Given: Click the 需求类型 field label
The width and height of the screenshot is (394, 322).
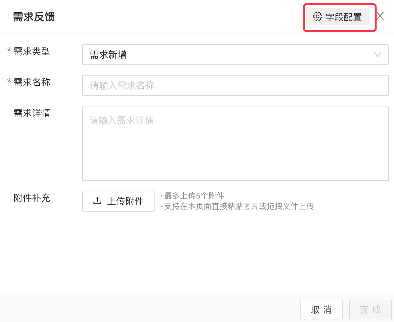Looking at the screenshot, I should (32, 51).
